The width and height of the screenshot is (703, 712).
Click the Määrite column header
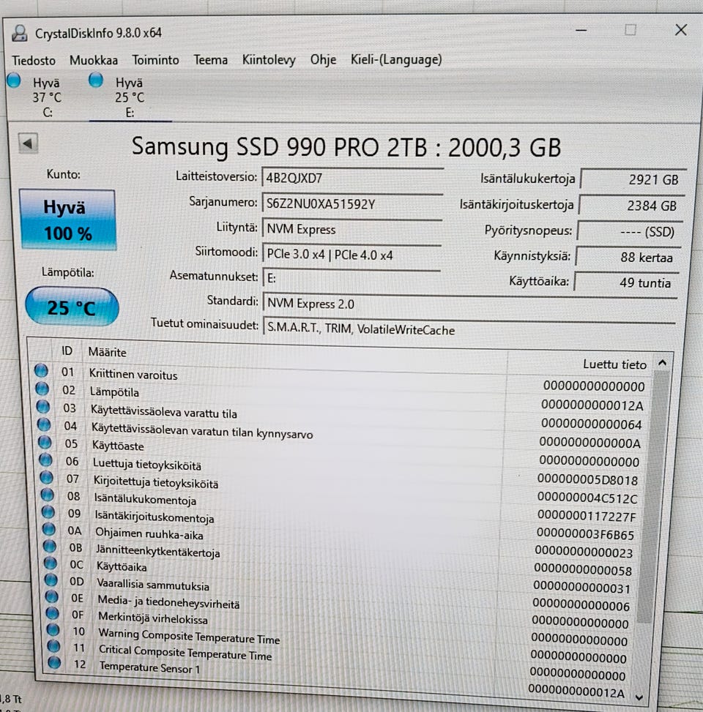tap(107, 352)
